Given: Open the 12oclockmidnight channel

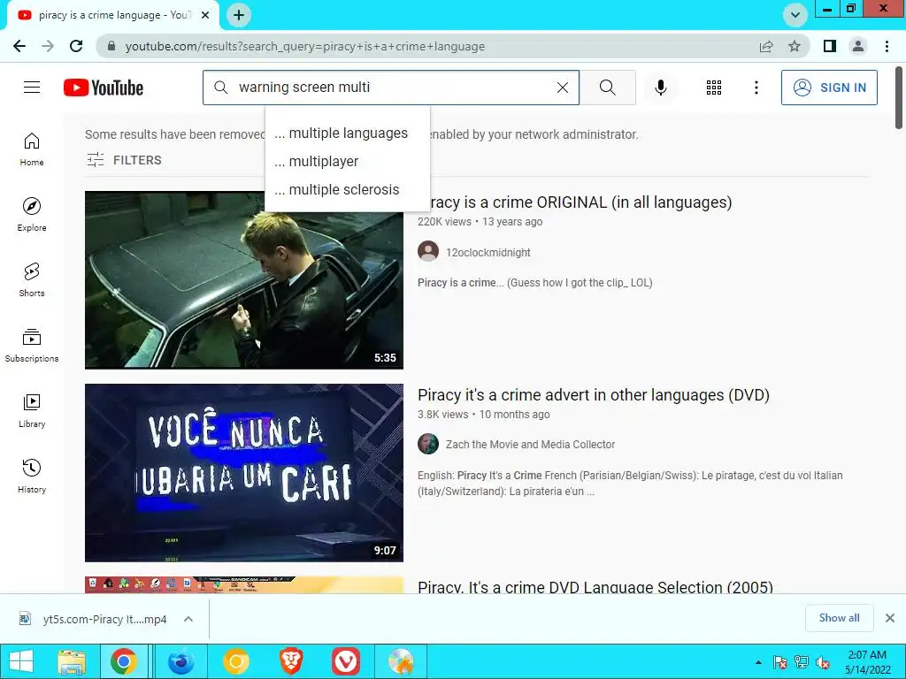Looking at the screenshot, I should click(x=488, y=252).
